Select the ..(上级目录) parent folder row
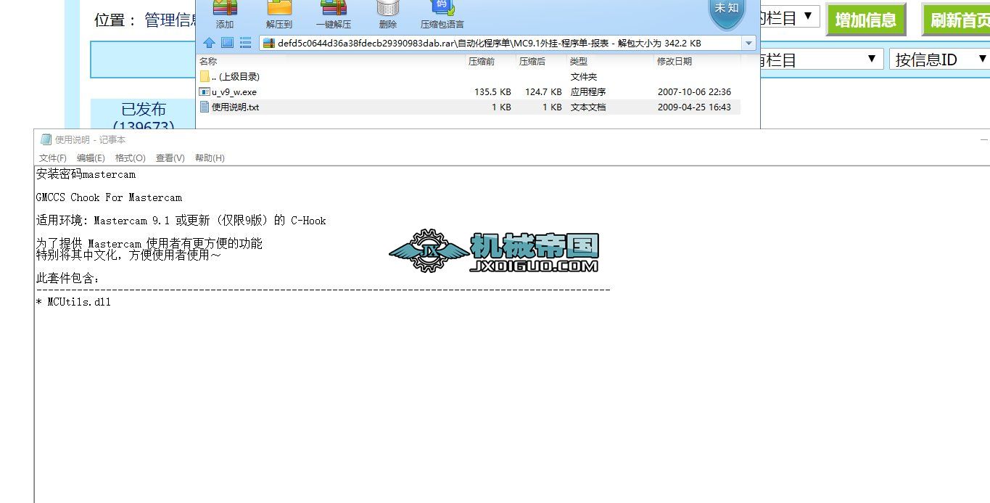 (469, 76)
